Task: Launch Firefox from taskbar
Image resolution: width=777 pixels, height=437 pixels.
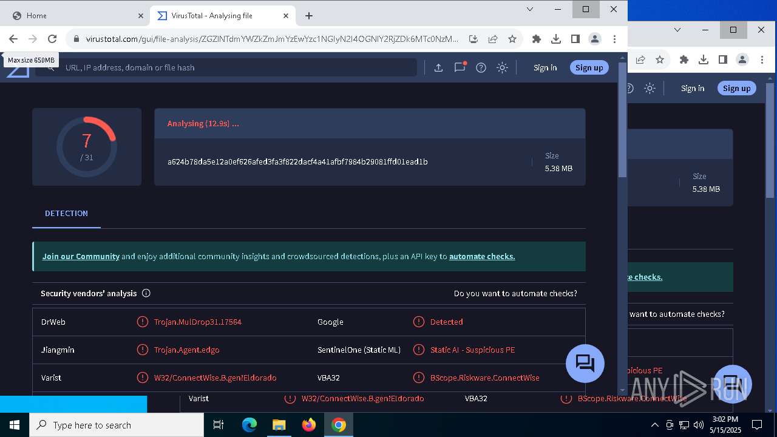Action: point(309,425)
